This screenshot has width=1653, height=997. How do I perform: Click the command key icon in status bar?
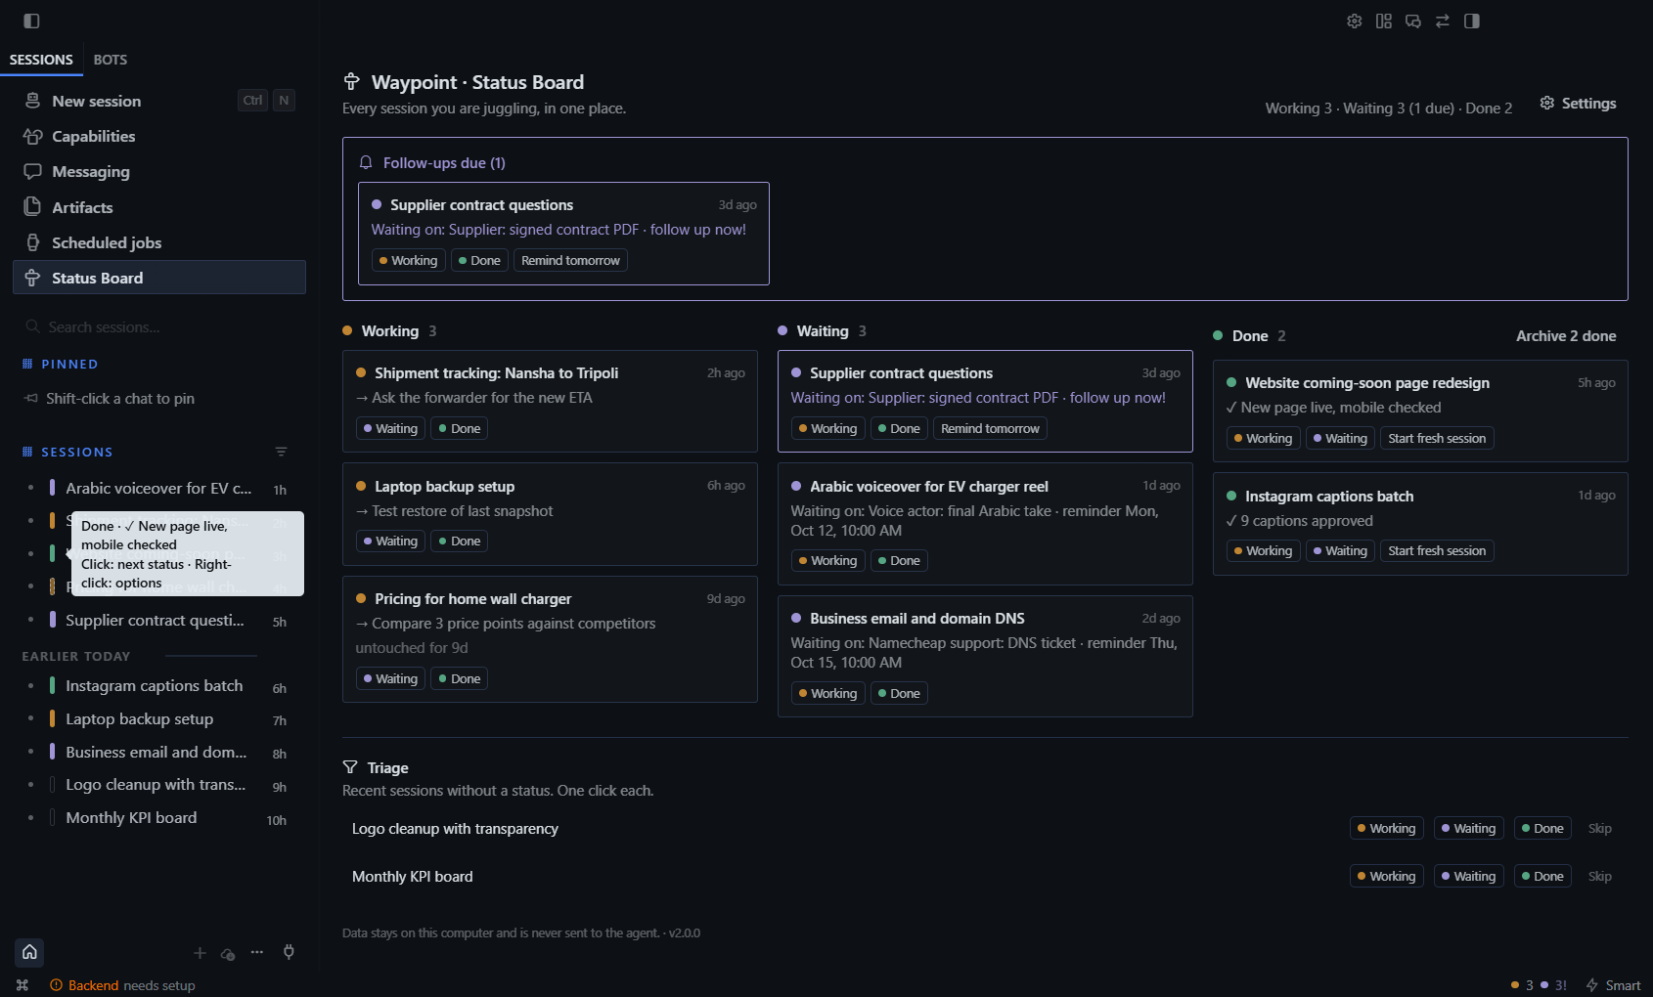pyautogui.click(x=22, y=985)
